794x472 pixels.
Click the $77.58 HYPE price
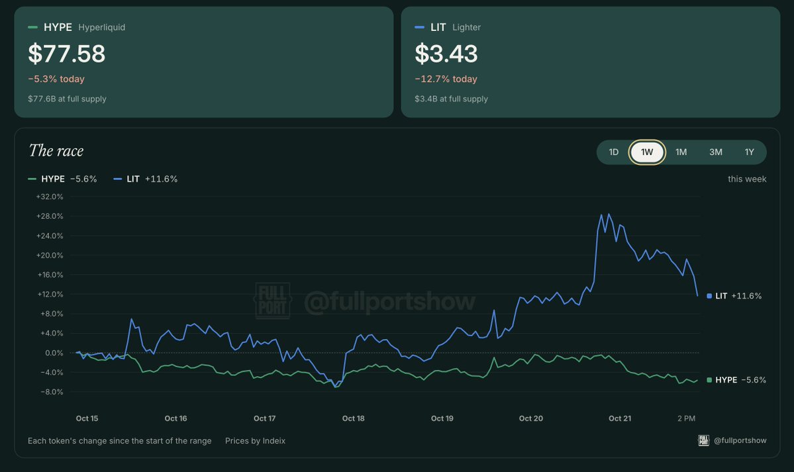(x=67, y=54)
